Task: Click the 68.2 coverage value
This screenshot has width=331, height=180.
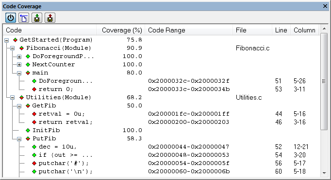Action: [134, 97]
